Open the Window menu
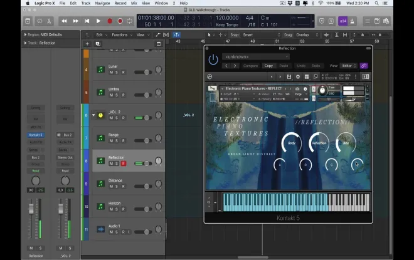414x260 pixels. [x=161, y=3]
